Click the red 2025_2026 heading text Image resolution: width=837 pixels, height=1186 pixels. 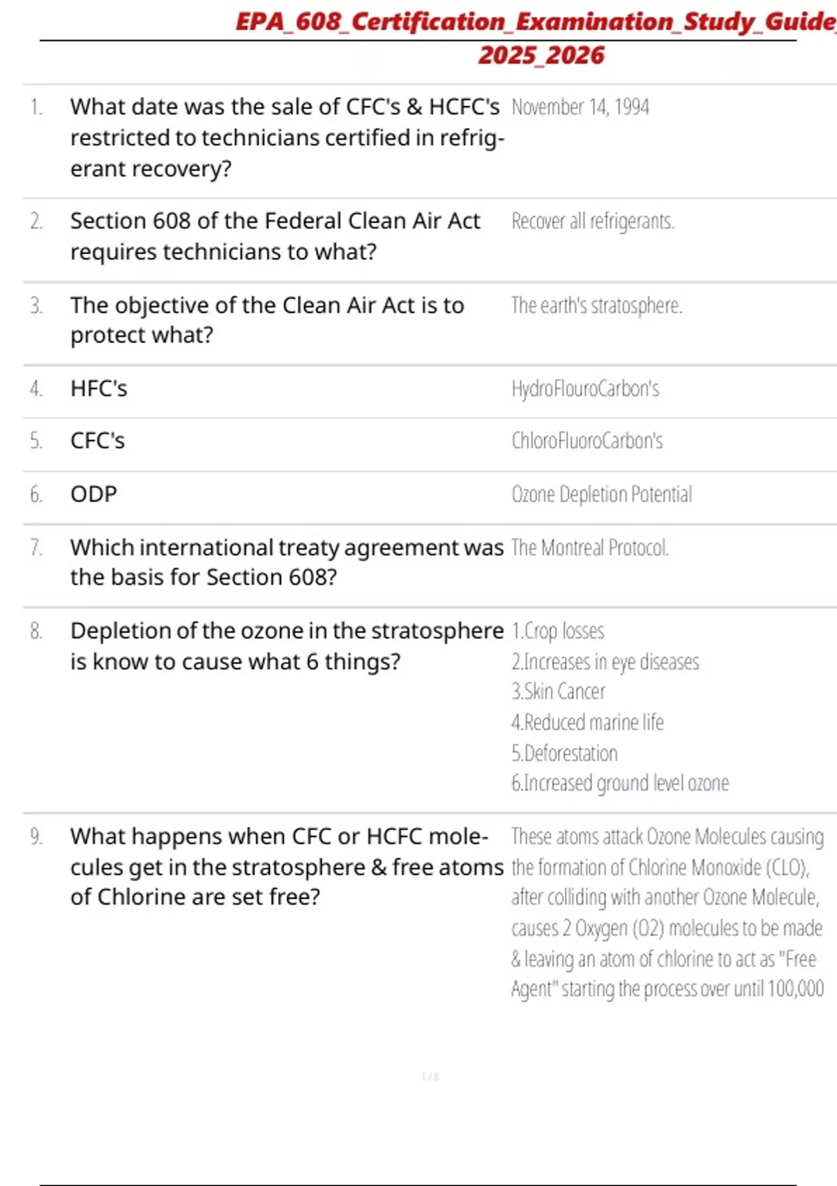(x=541, y=55)
